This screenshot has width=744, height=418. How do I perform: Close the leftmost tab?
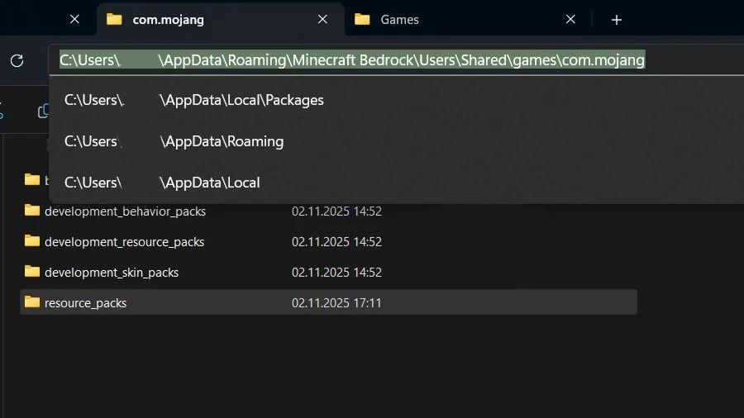[x=74, y=20]
